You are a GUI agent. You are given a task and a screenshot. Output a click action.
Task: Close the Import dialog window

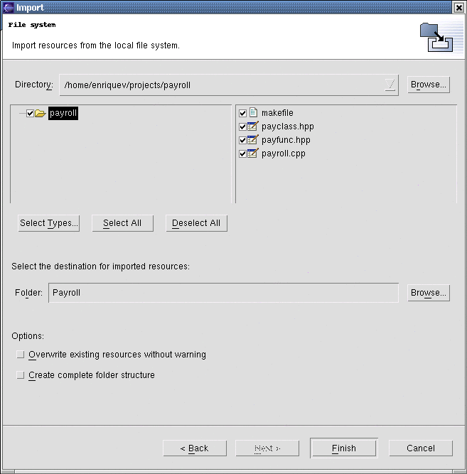458,8
